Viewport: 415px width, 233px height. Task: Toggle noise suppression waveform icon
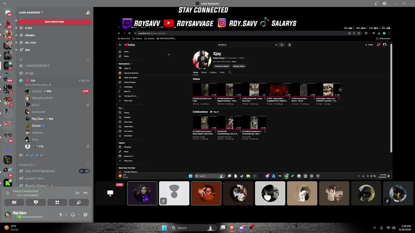[x=77, y=193]
